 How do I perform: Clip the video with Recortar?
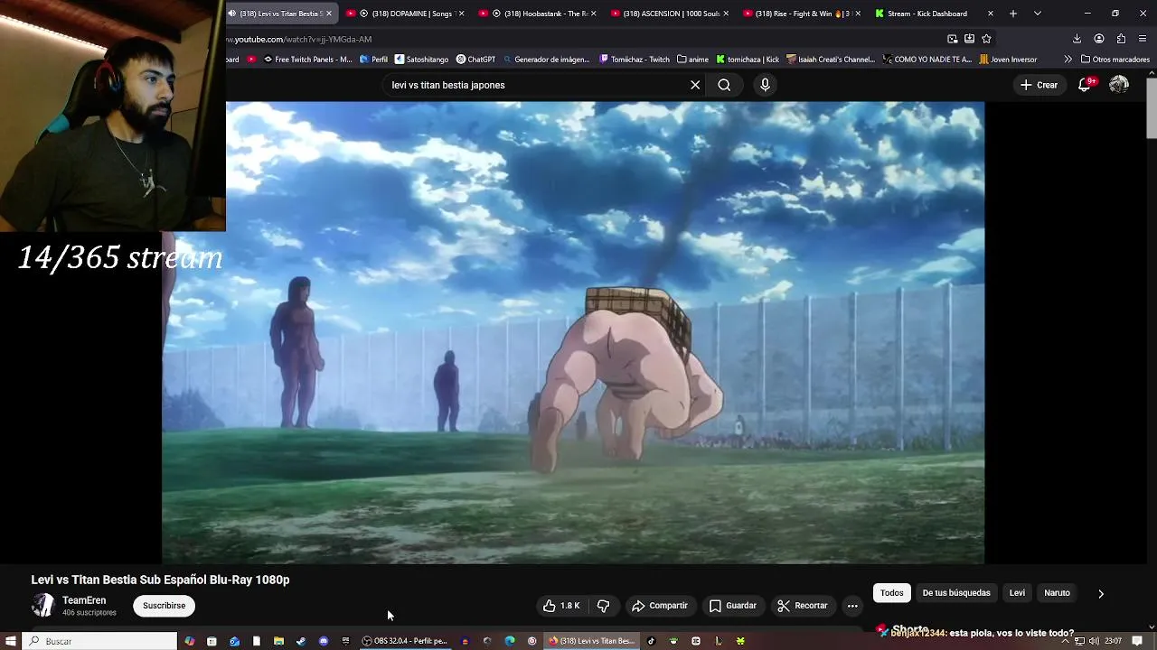coord(803,606)
